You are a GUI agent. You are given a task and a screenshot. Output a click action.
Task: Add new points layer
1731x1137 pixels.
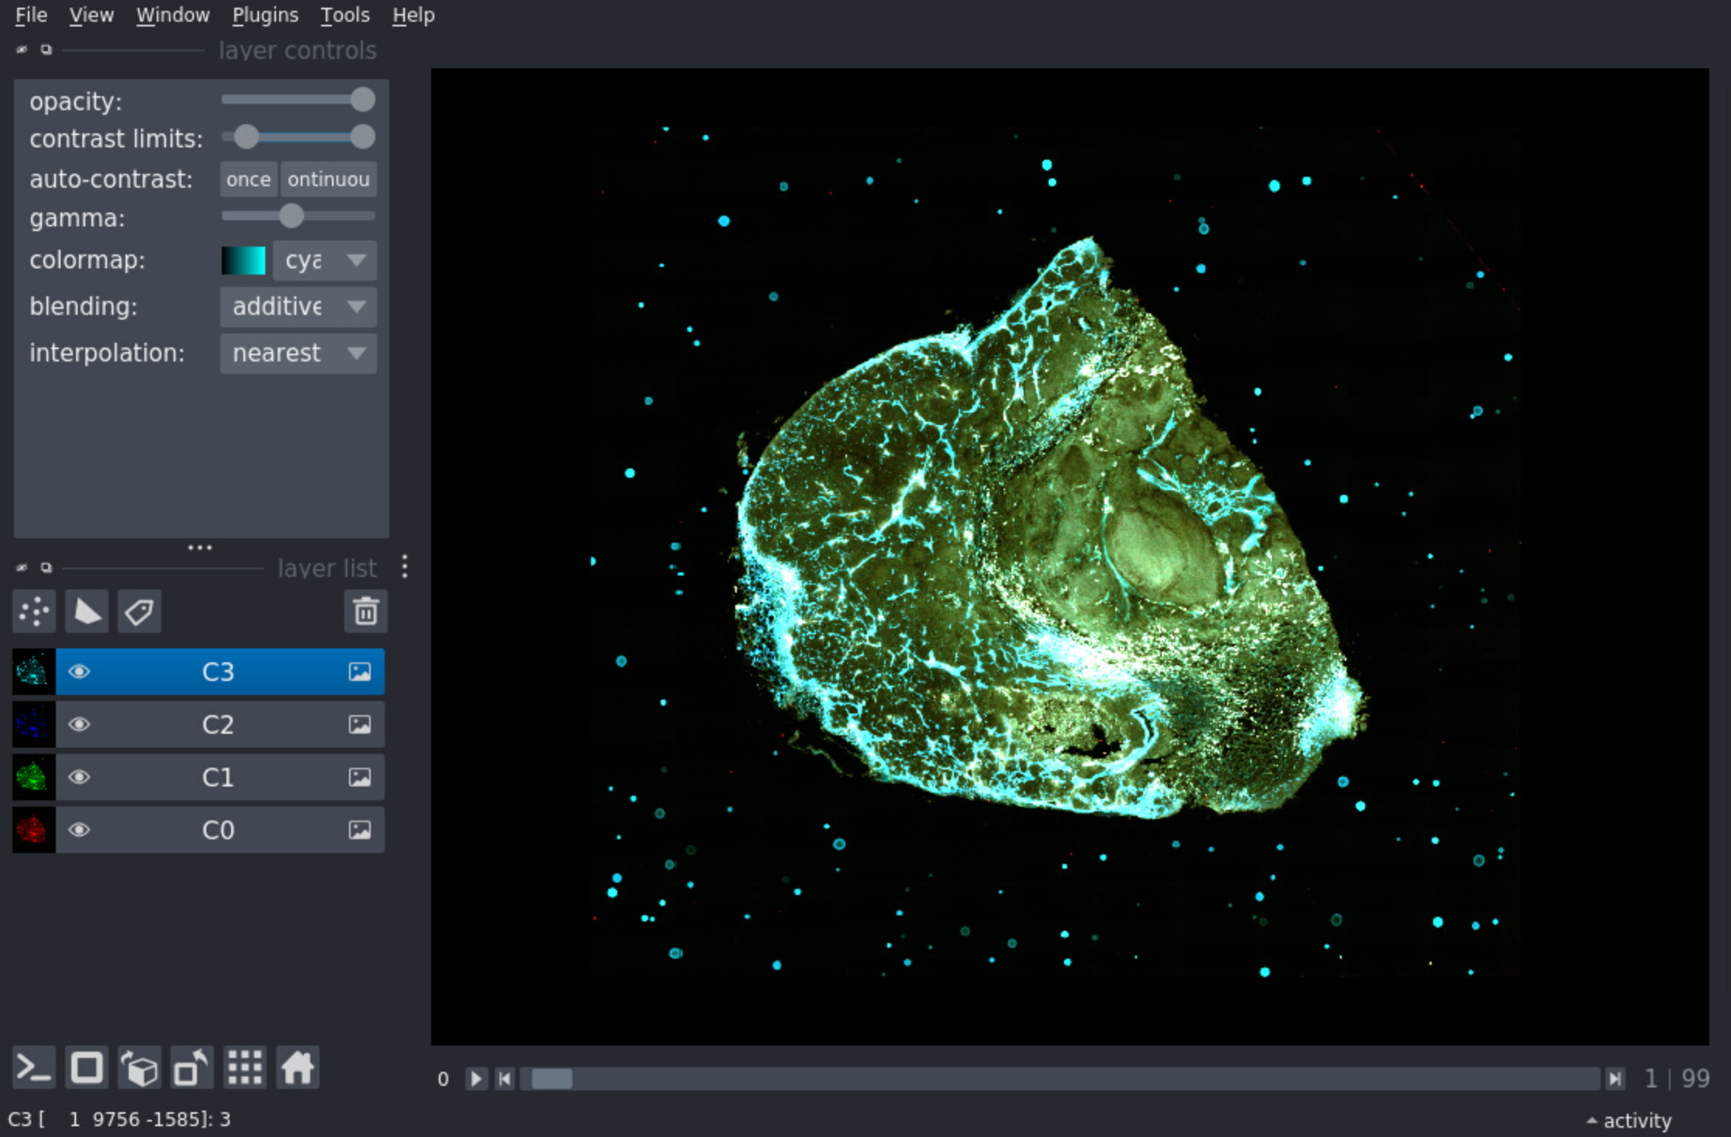pyautogui.click(x=34, y=612)
